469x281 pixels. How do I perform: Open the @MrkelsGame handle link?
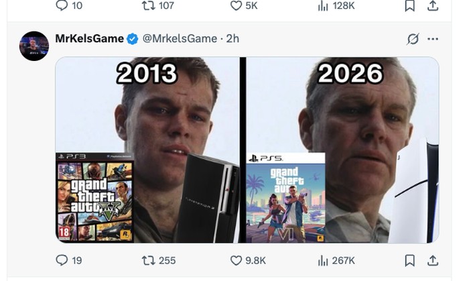[180, 39]
